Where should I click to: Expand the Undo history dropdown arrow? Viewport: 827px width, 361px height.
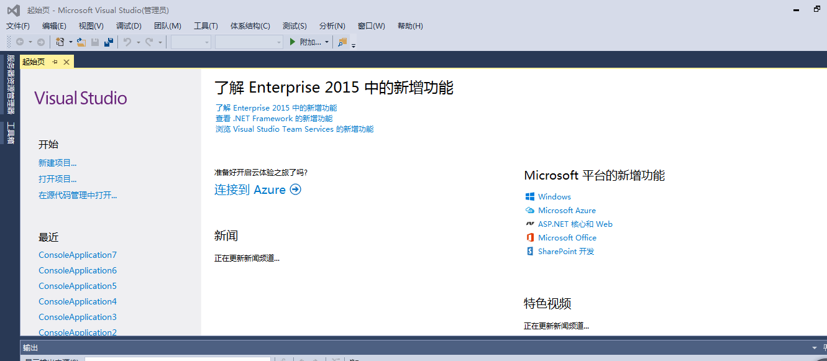[138, 42]
